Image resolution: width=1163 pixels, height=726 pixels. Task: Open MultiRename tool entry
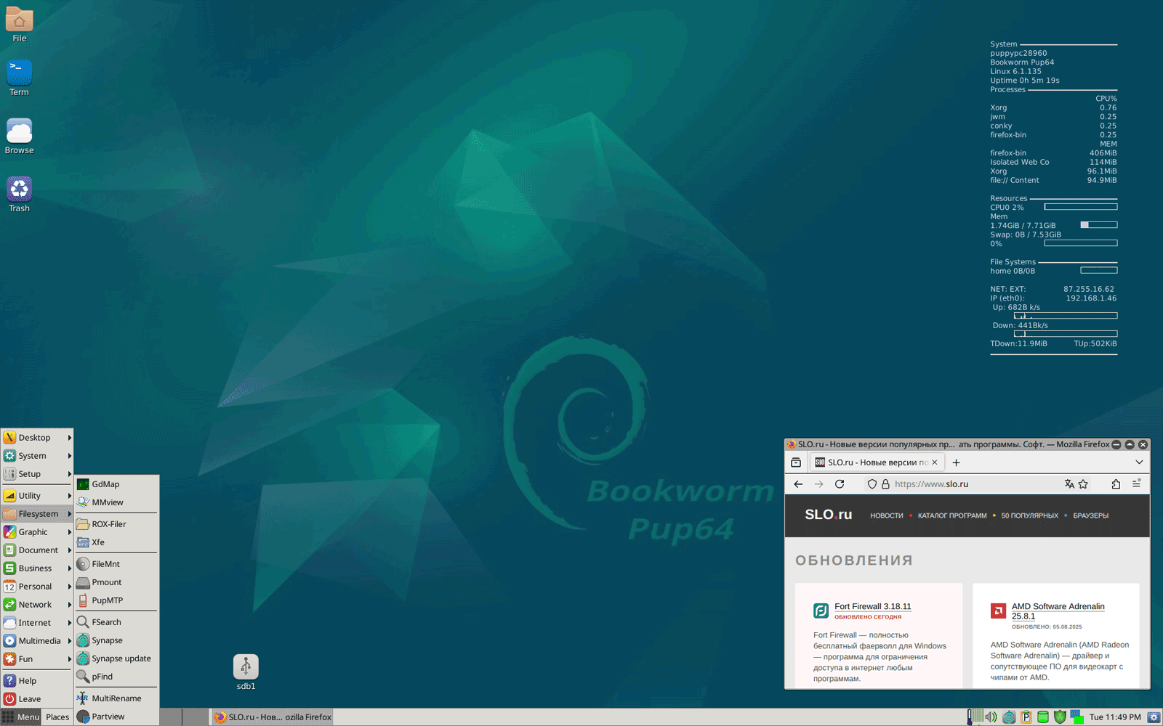(116, 698)
